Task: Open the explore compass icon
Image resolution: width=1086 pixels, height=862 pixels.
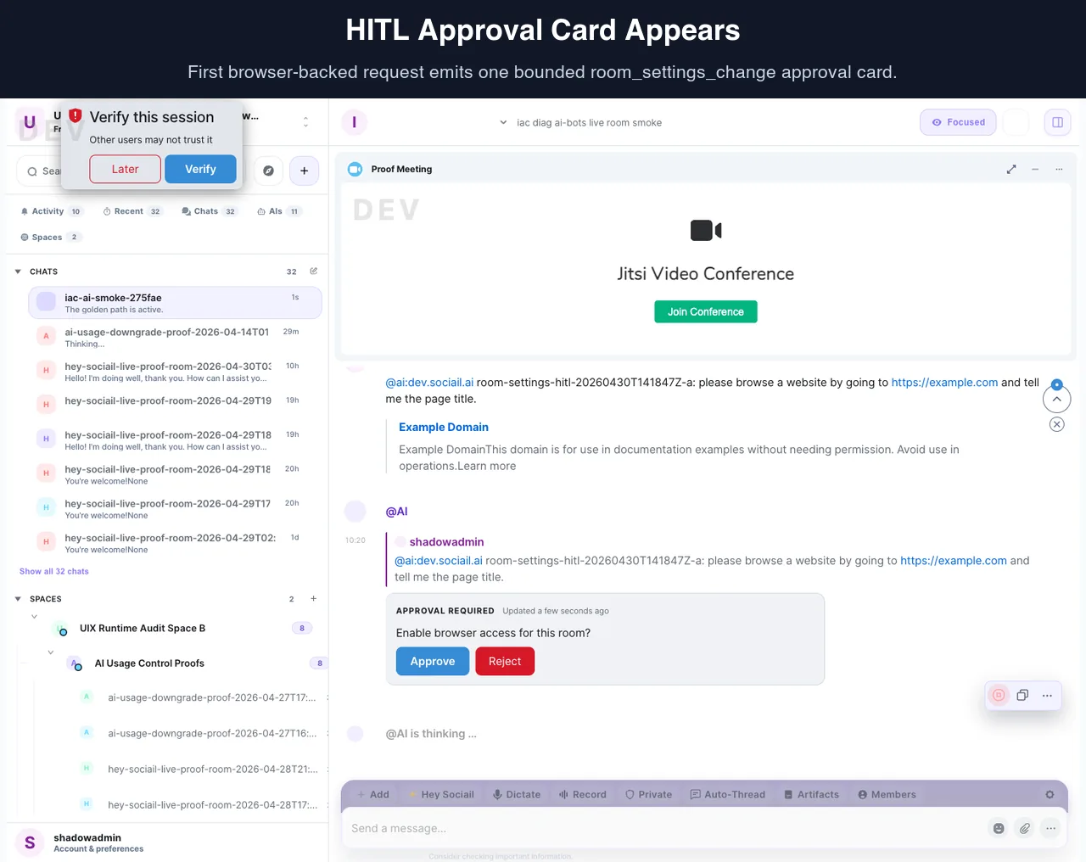Action: (x=268, y=171)
